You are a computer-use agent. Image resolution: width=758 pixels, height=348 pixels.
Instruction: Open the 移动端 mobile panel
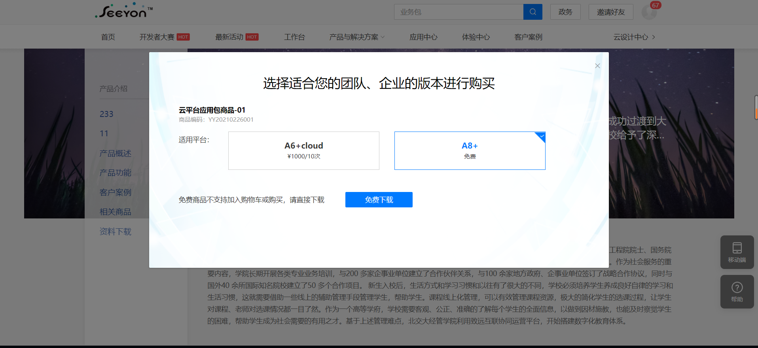[737, 252]
